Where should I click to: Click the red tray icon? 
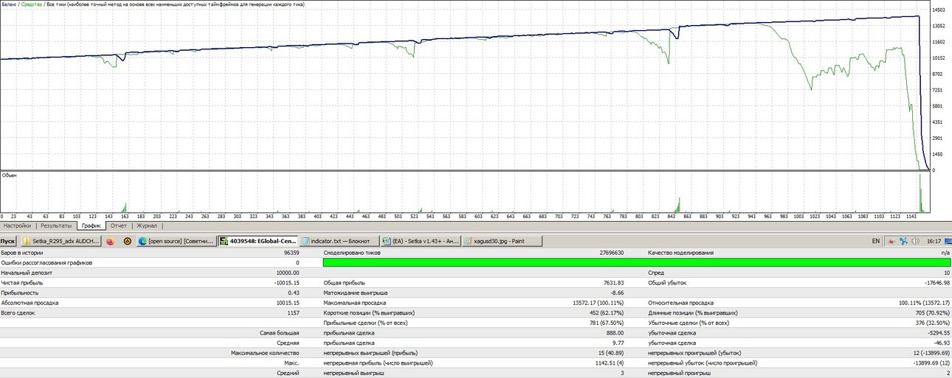point(891,241)
